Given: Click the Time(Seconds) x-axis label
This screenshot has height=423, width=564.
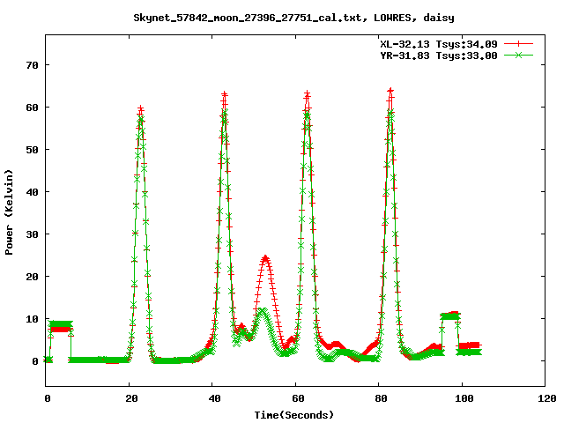Looking at the screenshot, I should 293,415.
